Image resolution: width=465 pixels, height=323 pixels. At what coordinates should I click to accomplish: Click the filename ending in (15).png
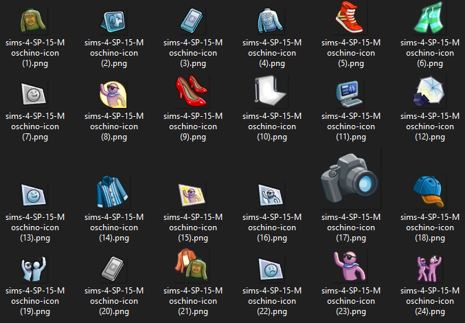pyautogui.click(x=193, y=227)
